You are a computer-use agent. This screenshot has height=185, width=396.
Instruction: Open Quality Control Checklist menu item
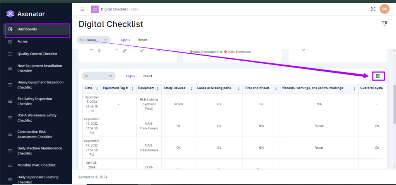click(37, 54)
